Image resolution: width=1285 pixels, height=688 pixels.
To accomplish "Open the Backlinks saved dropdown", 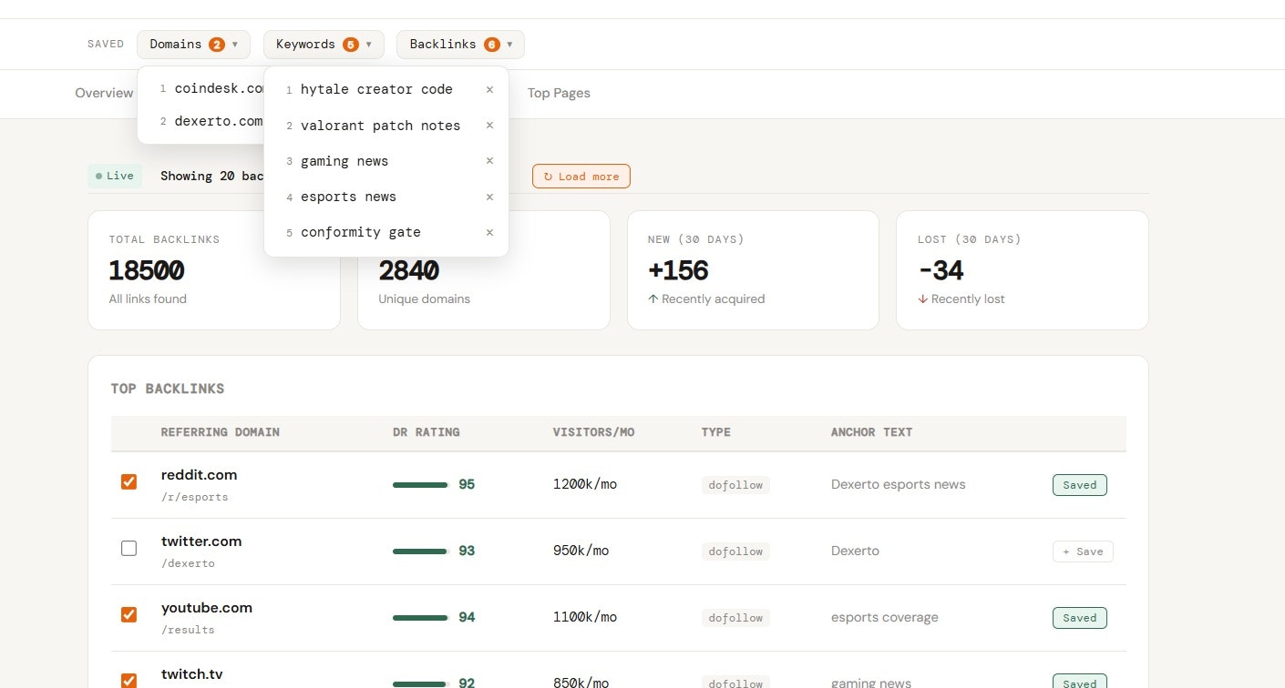I will click(x=460, y=45).
